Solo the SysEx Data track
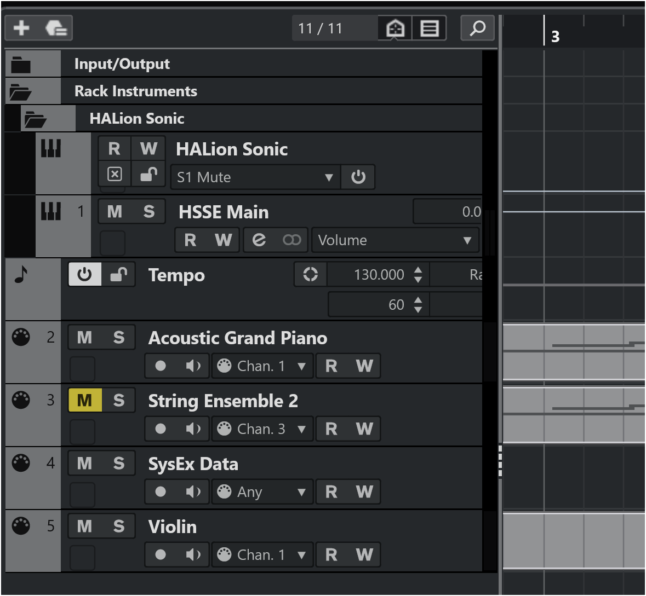 pos(119,464)
